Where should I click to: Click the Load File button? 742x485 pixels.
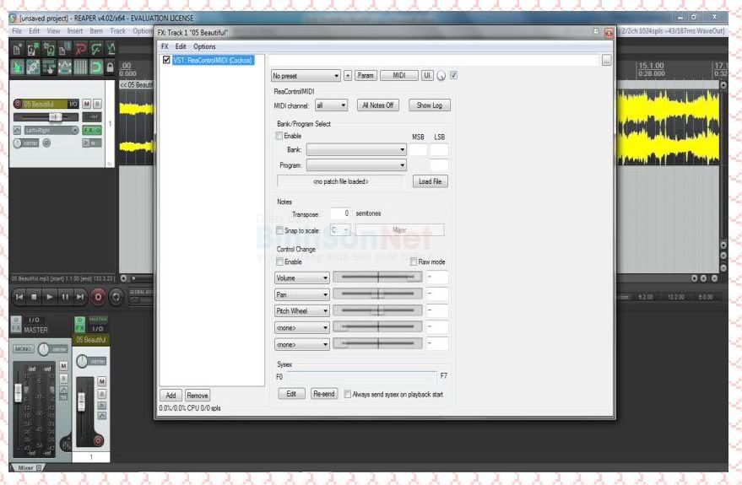pos(430,181)
